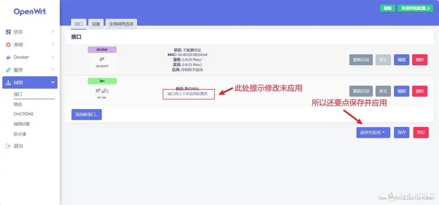
Task: Click 添加新接口... button
Action: click(87, 114)
